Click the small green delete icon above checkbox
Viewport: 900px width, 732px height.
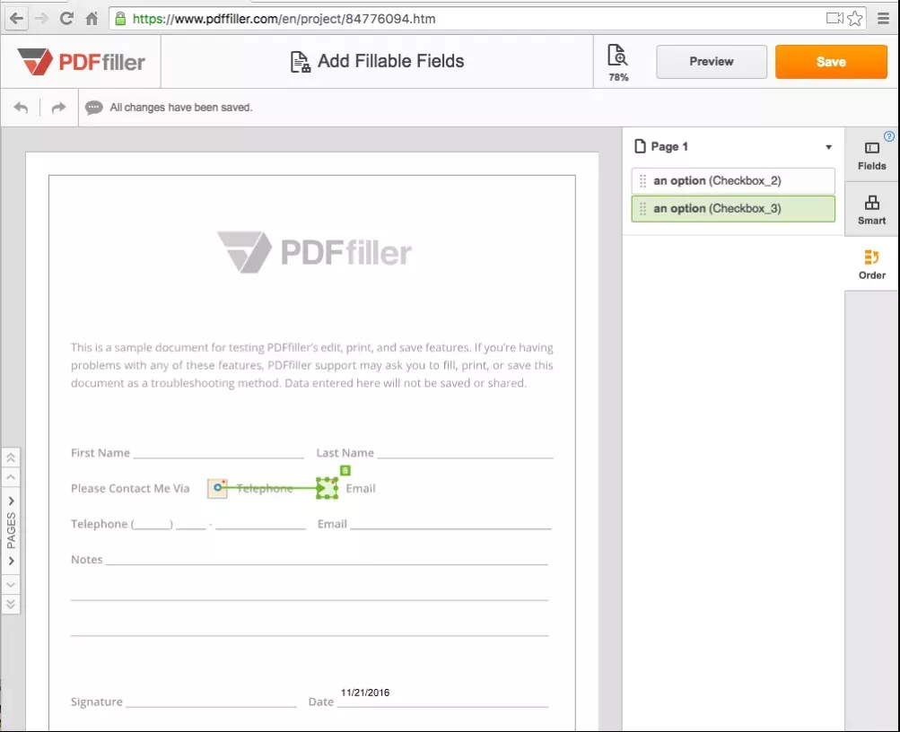pyautogui.click(x=345, y=470)
